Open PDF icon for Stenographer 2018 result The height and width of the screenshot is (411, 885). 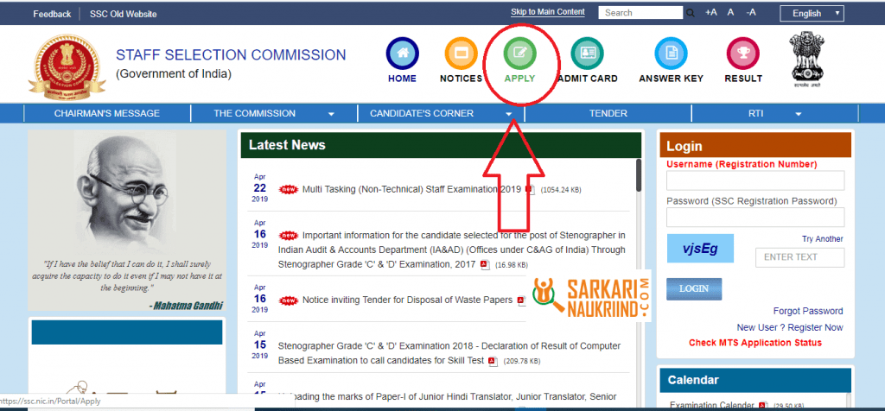click(x=492, y=361)
